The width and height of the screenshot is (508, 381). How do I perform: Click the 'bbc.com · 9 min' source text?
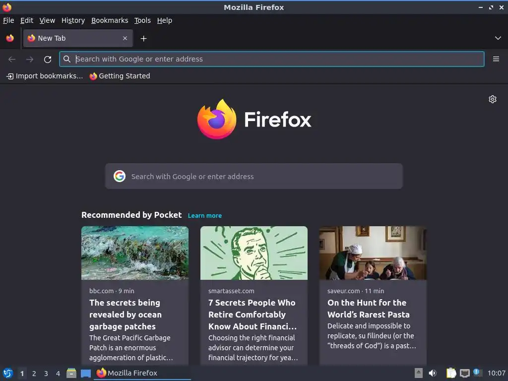point(112,291)
